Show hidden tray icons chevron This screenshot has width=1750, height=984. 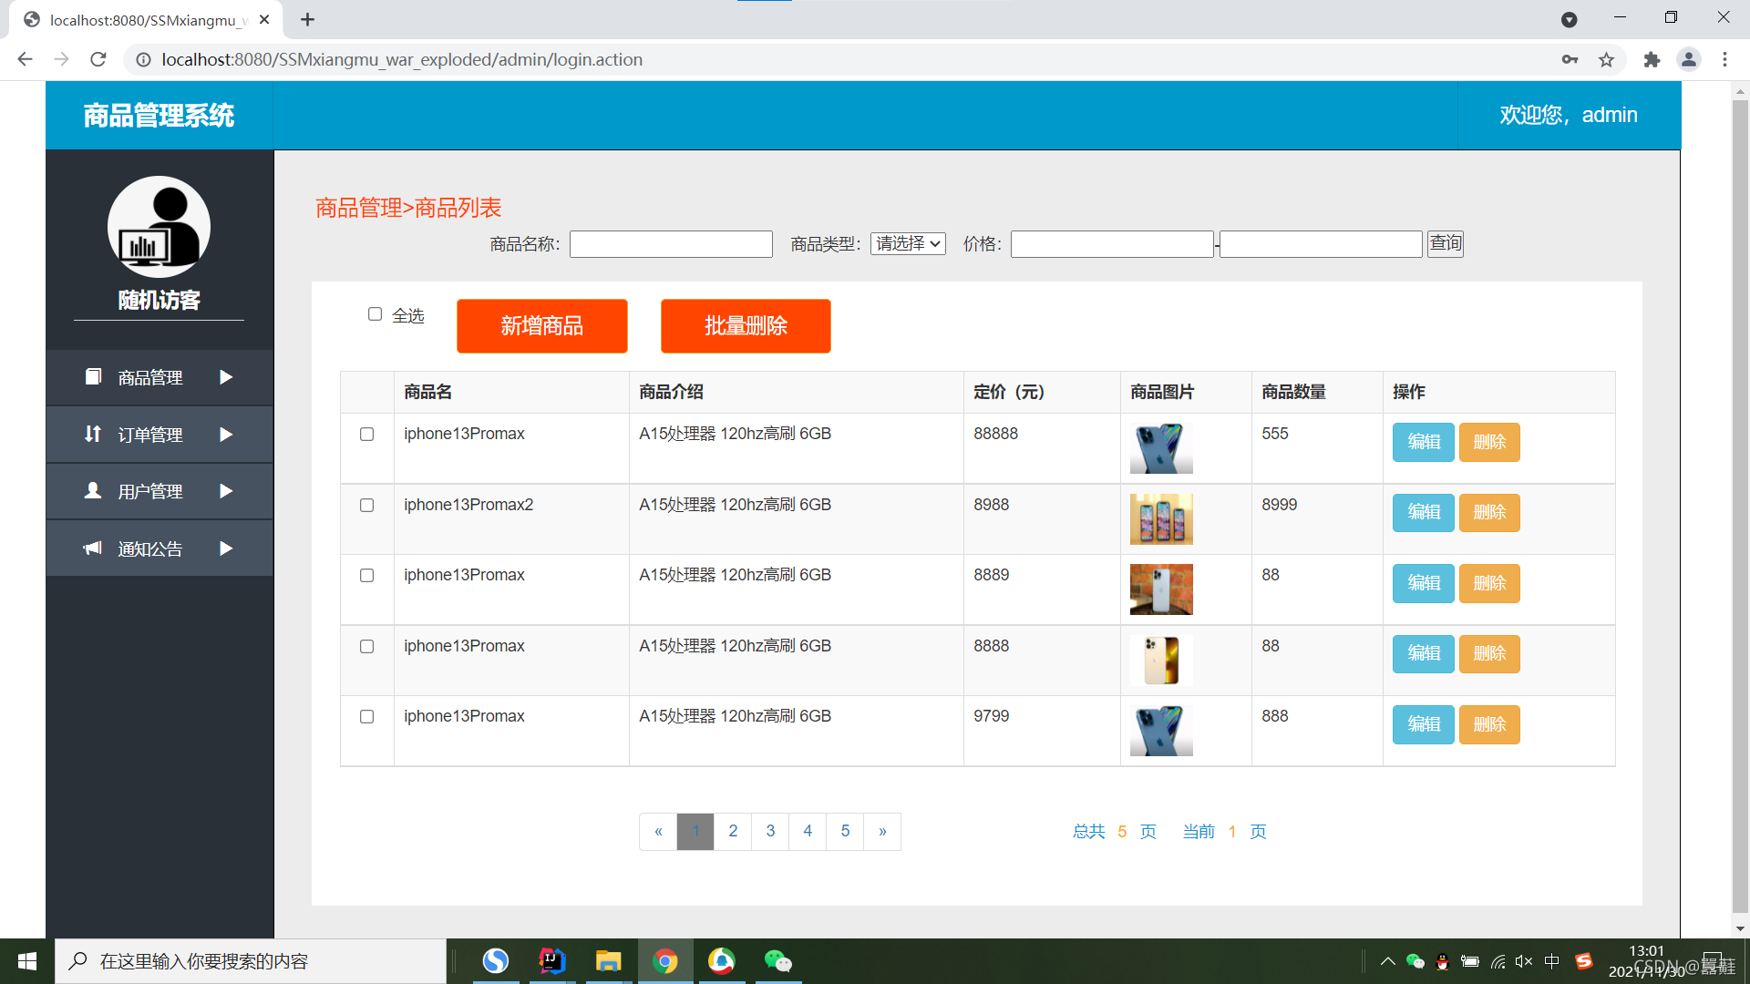[x=1387, y=961]
